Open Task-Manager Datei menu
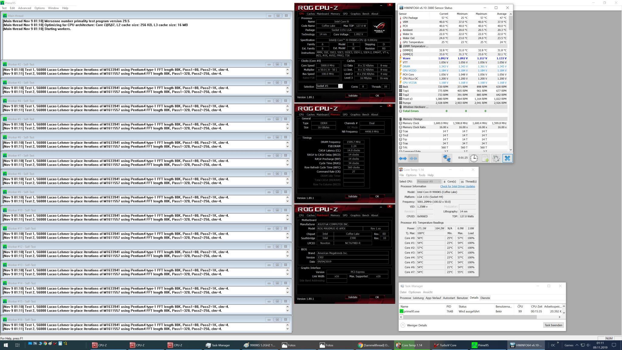This screenshot has height=350, width=622. (x=403, y=292)
